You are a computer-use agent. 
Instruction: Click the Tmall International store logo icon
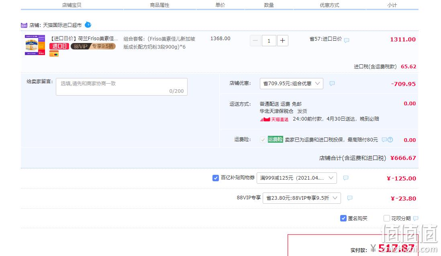24,25
